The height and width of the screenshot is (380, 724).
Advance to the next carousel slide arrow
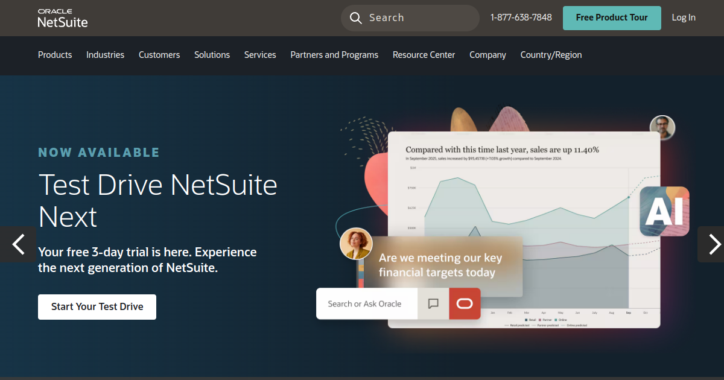(713, 244)
